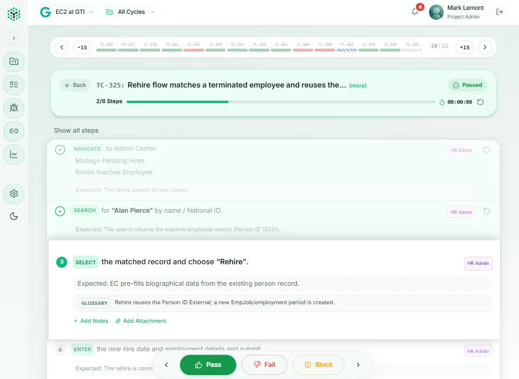Mark step as Fail

pos(264,365)
